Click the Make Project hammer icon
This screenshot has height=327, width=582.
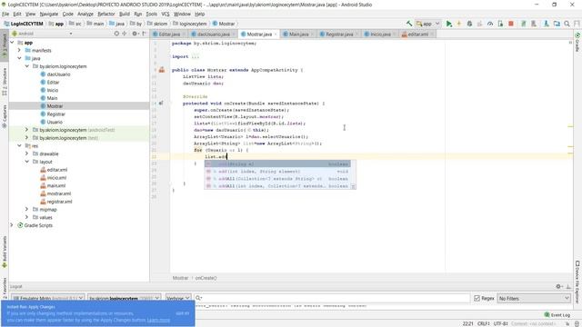[x=409, y=24]
